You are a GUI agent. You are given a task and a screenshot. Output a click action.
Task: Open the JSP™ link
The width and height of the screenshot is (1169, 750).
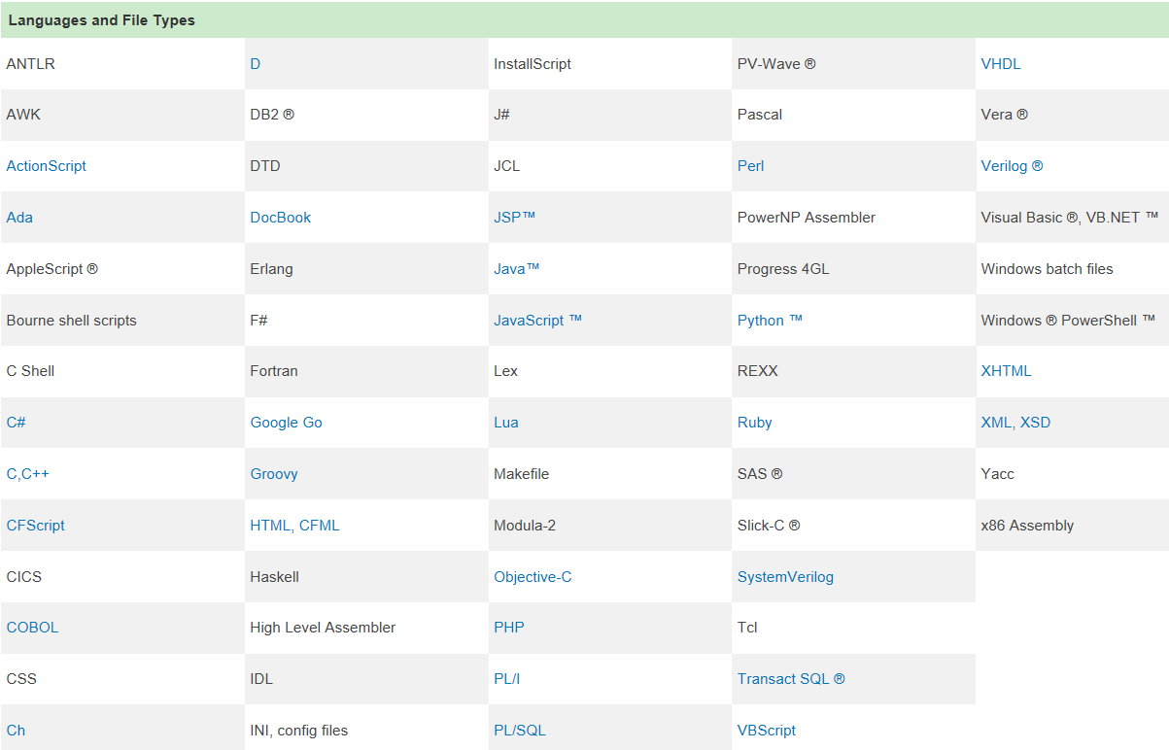pos(515,218)
